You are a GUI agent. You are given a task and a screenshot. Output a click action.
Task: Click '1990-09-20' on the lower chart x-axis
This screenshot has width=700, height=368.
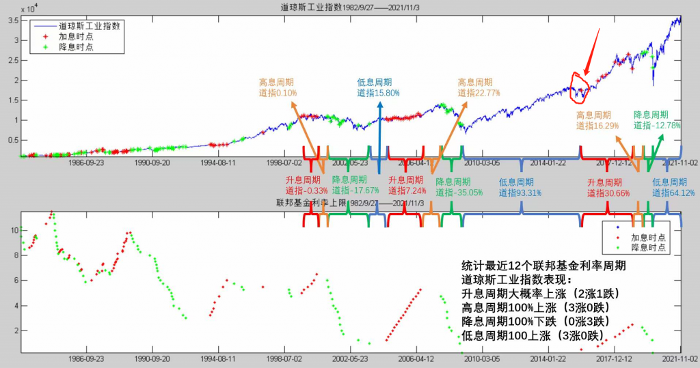click(x=152, y=359)
